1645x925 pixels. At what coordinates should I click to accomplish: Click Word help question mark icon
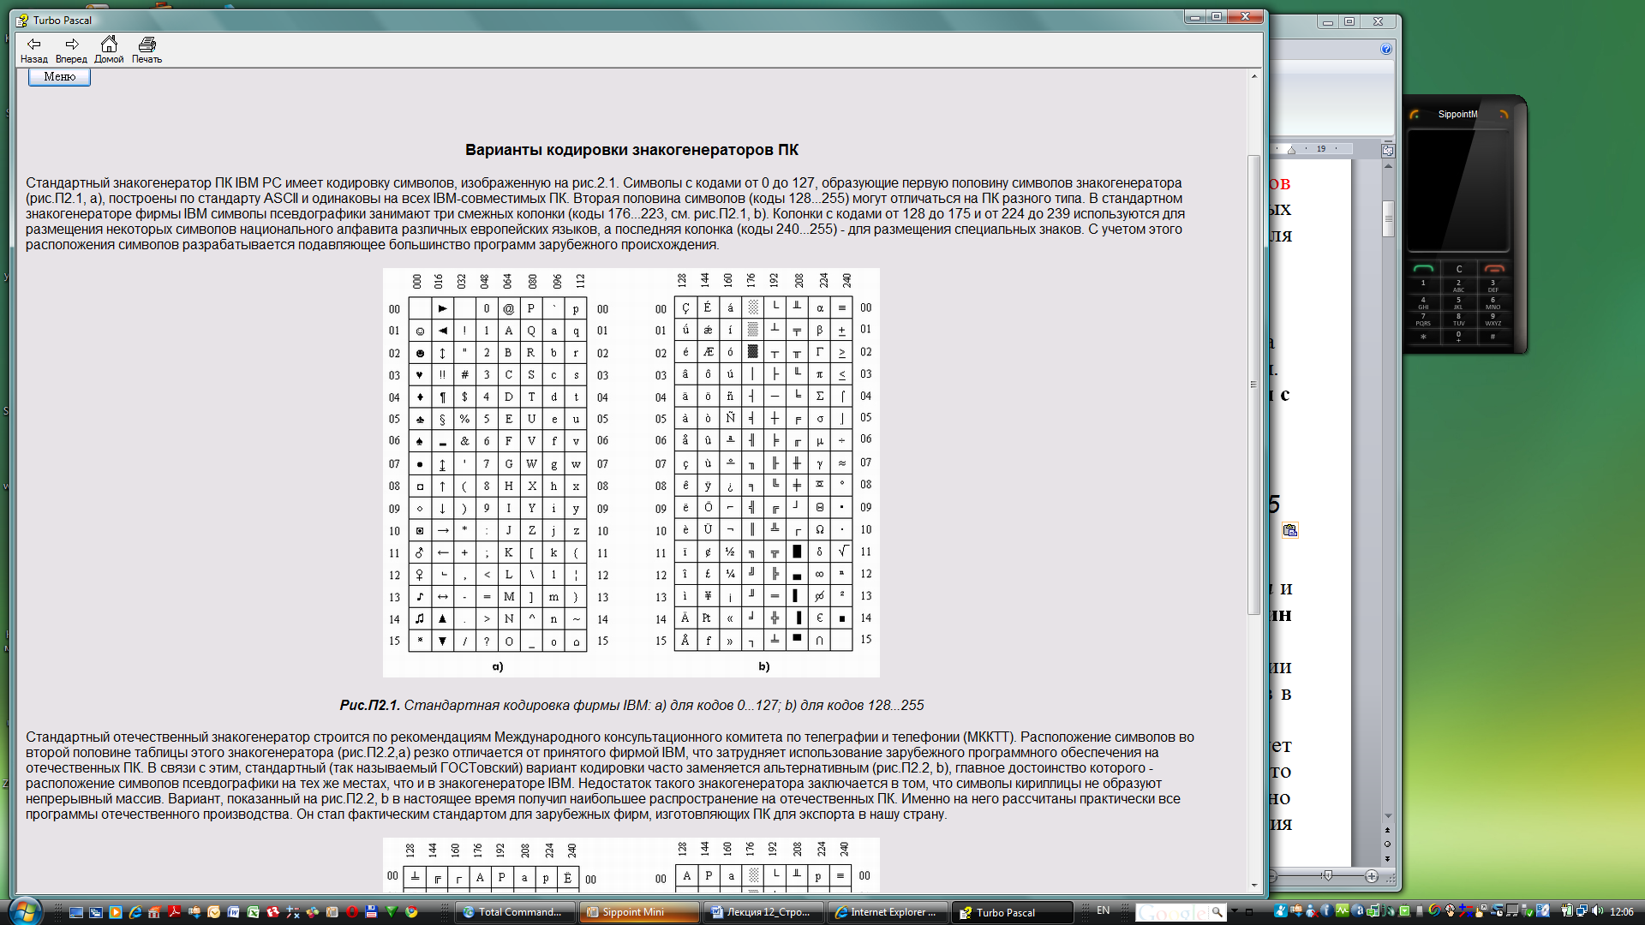point(1386,49)
